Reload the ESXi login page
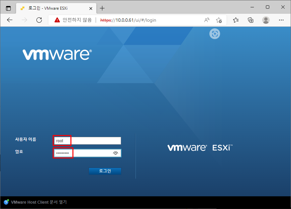 tap(39, 20)
